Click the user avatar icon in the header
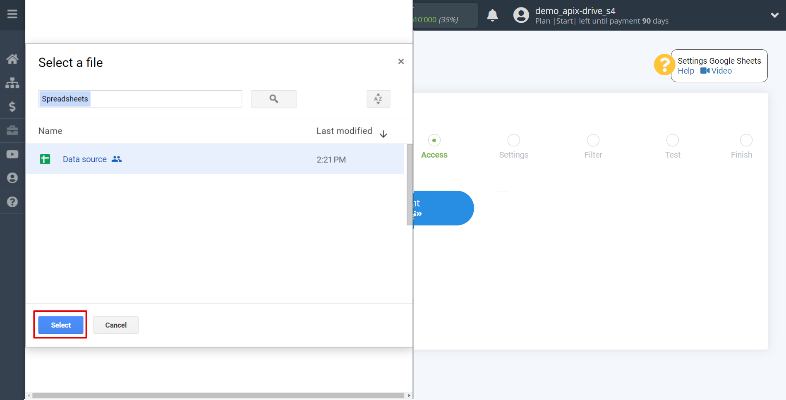This screenshot has width=786, height=400. [x=521, y=15]
